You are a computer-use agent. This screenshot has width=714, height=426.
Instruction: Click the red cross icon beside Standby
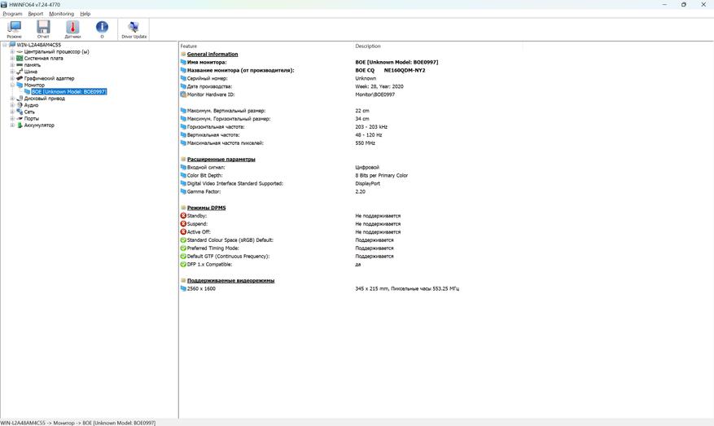[x=183, y=216]
